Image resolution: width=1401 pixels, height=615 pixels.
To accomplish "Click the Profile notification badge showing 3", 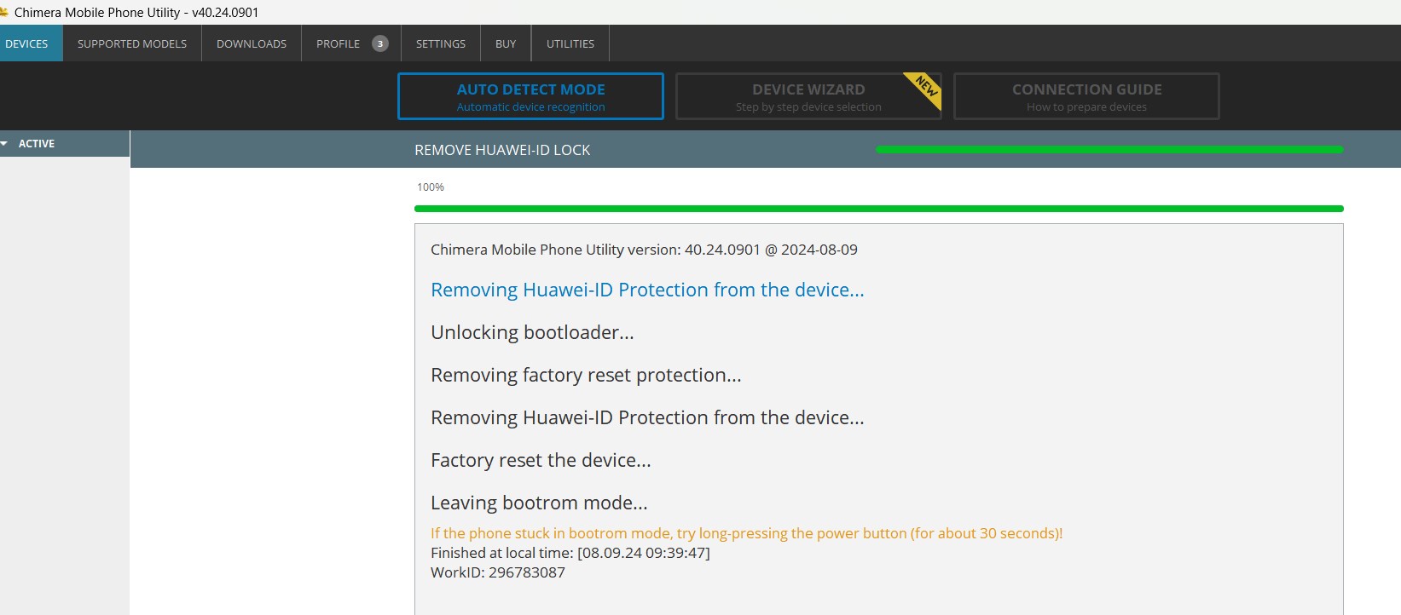I will point(380,43).
